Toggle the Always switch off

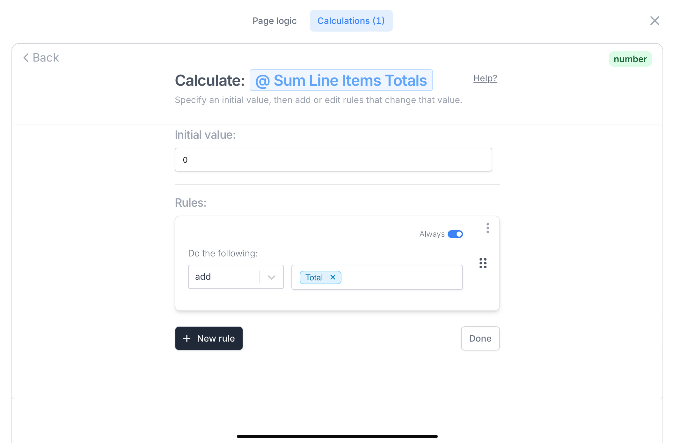tap(455, 234)
